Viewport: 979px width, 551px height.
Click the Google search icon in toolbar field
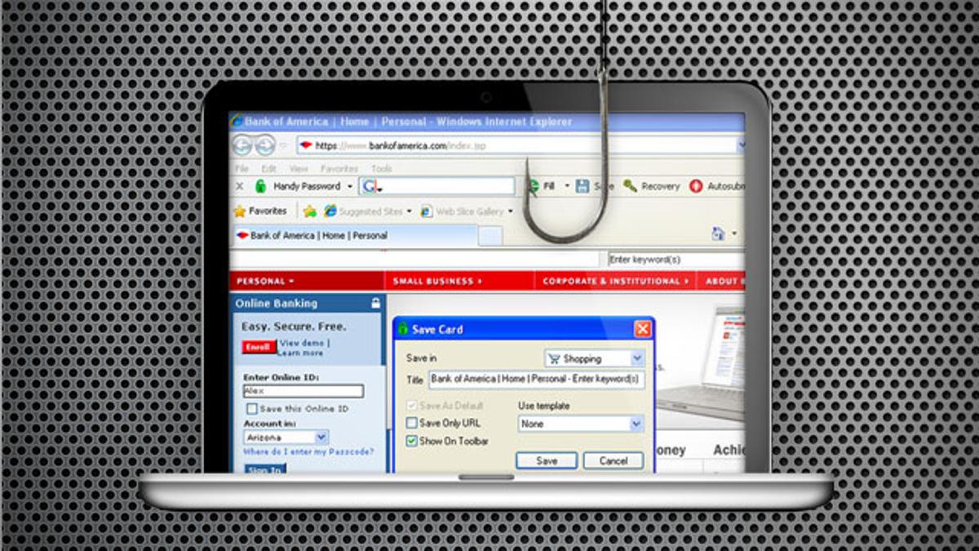click(x=370, y=186)
